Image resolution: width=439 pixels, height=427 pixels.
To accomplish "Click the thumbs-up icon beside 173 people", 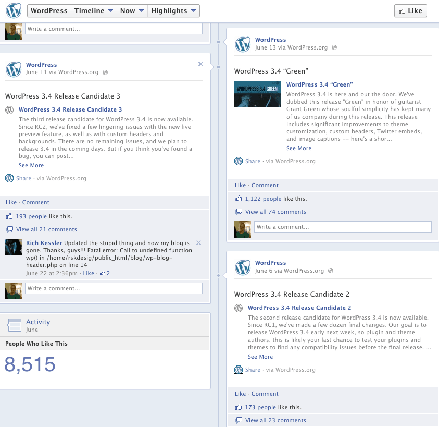I will (239, 407).
